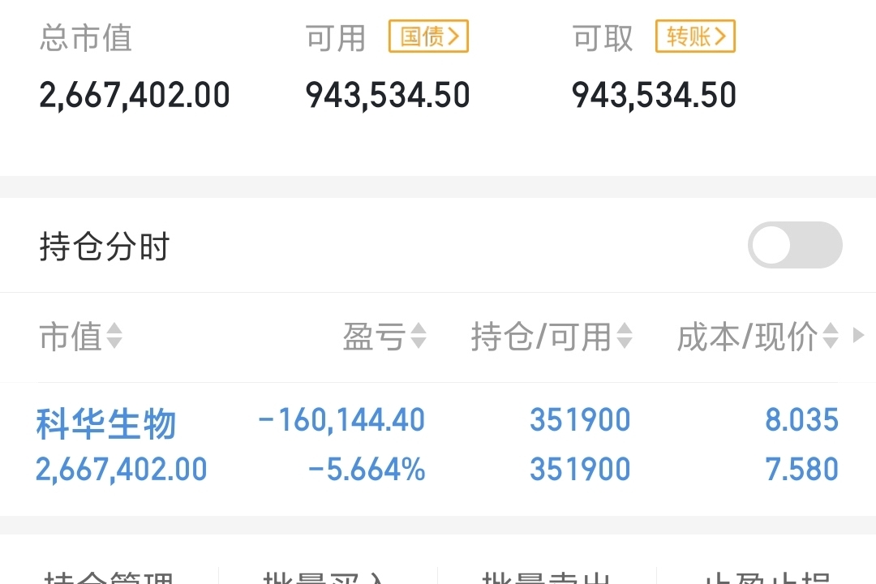
Task: Click the 可取 balance value
Action: (655, 95)
